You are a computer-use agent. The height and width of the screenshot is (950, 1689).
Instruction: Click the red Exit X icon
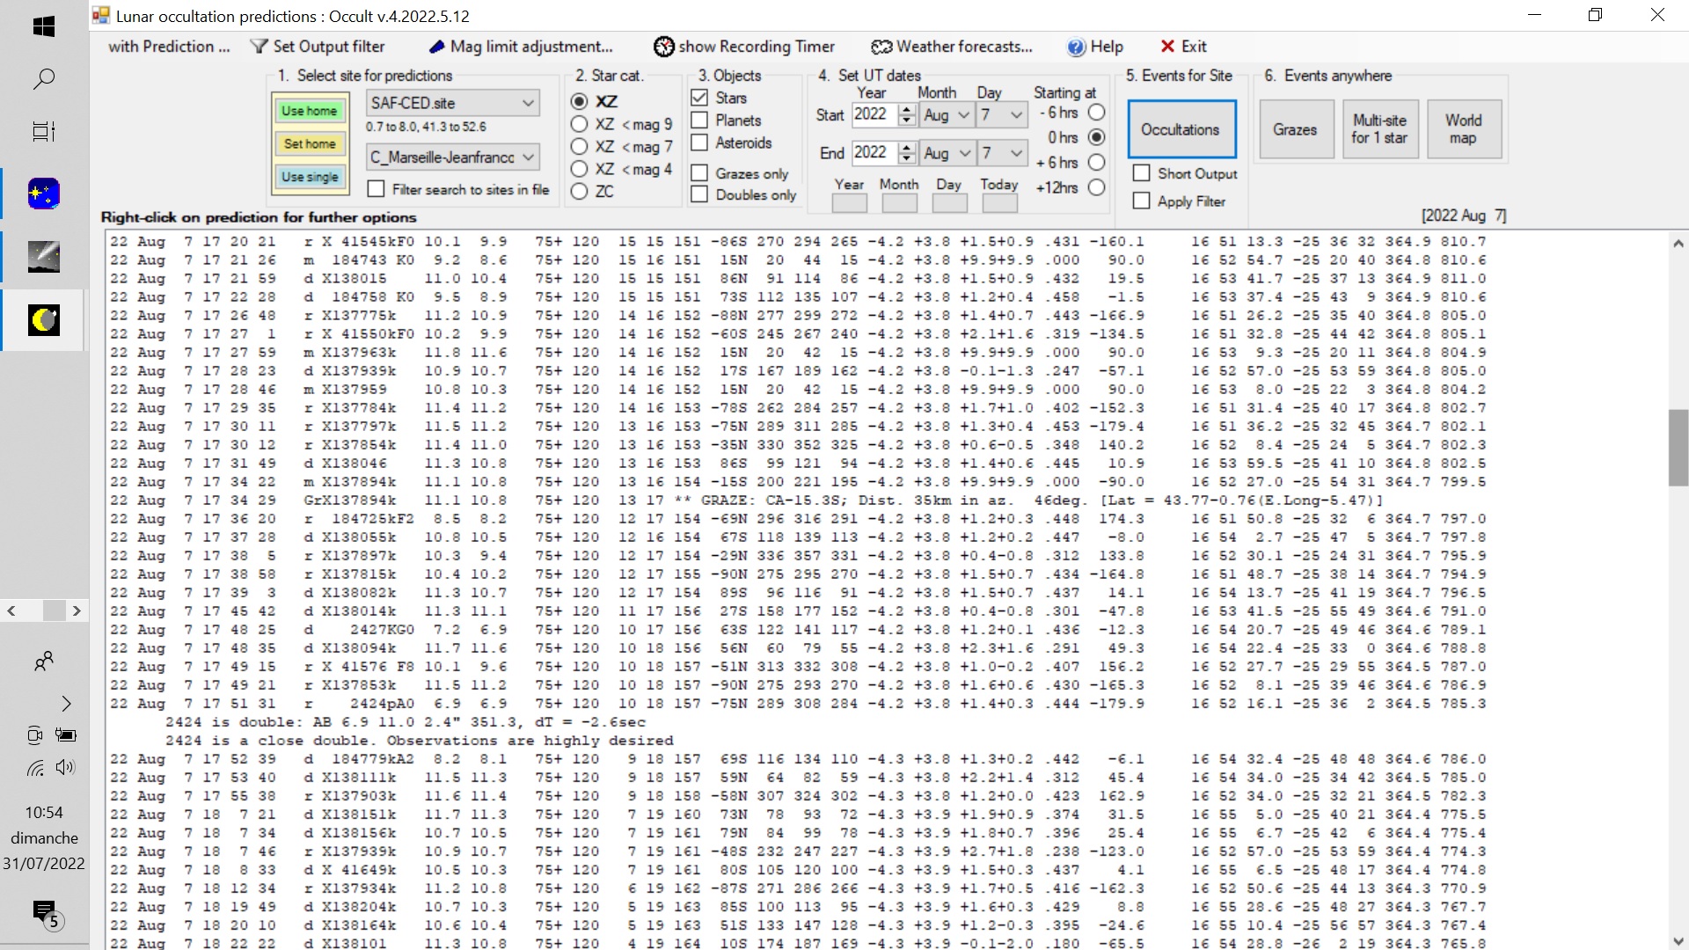pos(1167,47)
